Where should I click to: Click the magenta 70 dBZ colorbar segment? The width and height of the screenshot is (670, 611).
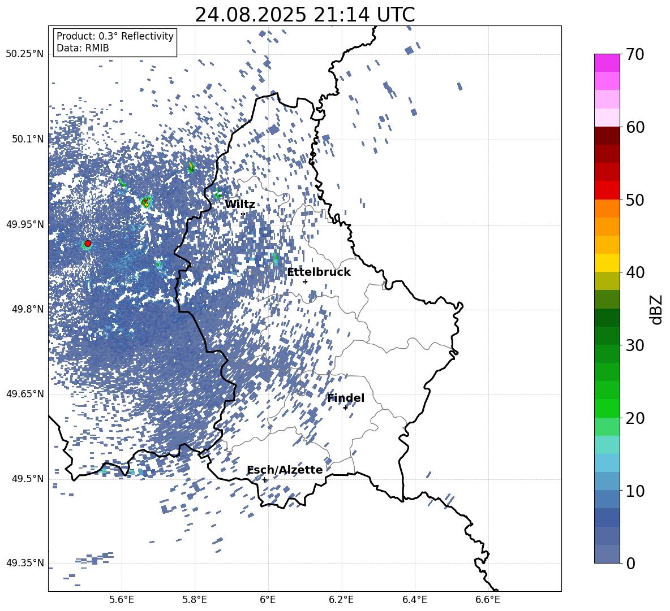pyautogui.click(x=607, y=63)
